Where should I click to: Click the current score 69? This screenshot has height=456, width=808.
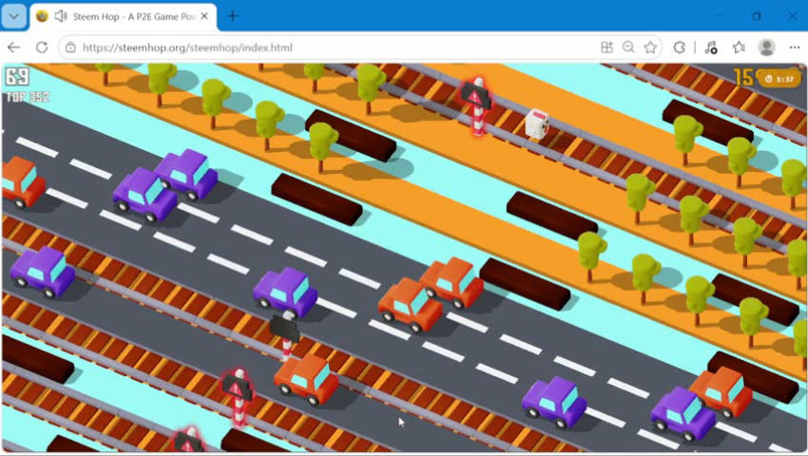click(17, 77)
